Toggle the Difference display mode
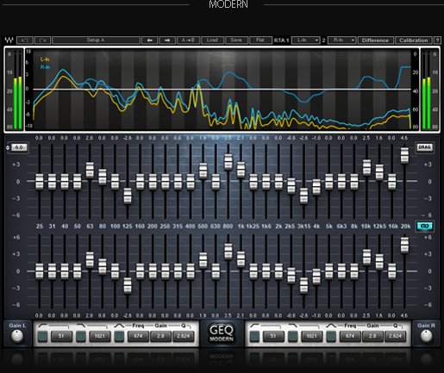The width and height of the screenshot is (444, 373). coord(375,40)
